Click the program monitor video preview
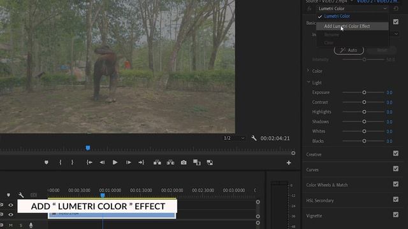Image resolution: width=408 pixels, height=229 pixels. click(x=117, y=66)
